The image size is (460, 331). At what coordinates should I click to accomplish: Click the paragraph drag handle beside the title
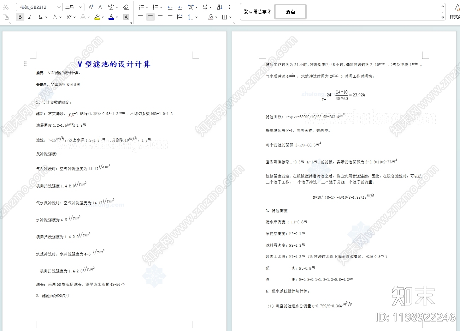coord(25,64)
